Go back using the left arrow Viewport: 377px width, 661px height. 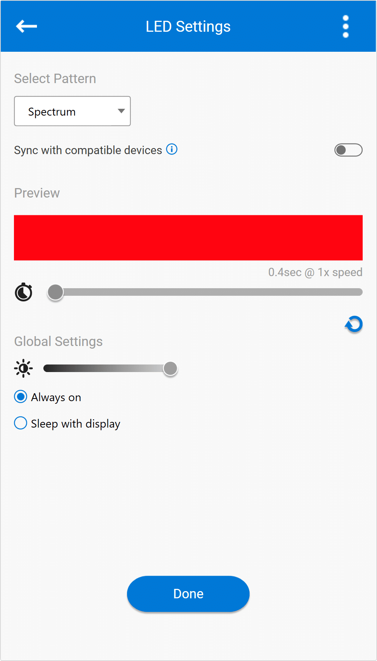coord(26,26)
